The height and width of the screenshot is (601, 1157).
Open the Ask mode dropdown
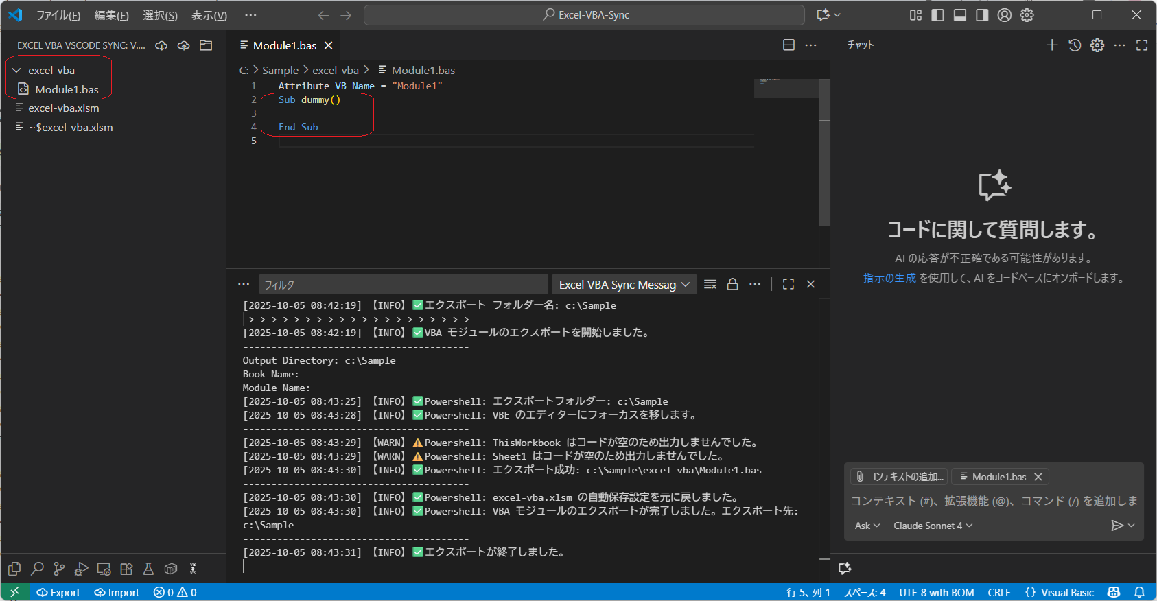[x=867, y=526]
